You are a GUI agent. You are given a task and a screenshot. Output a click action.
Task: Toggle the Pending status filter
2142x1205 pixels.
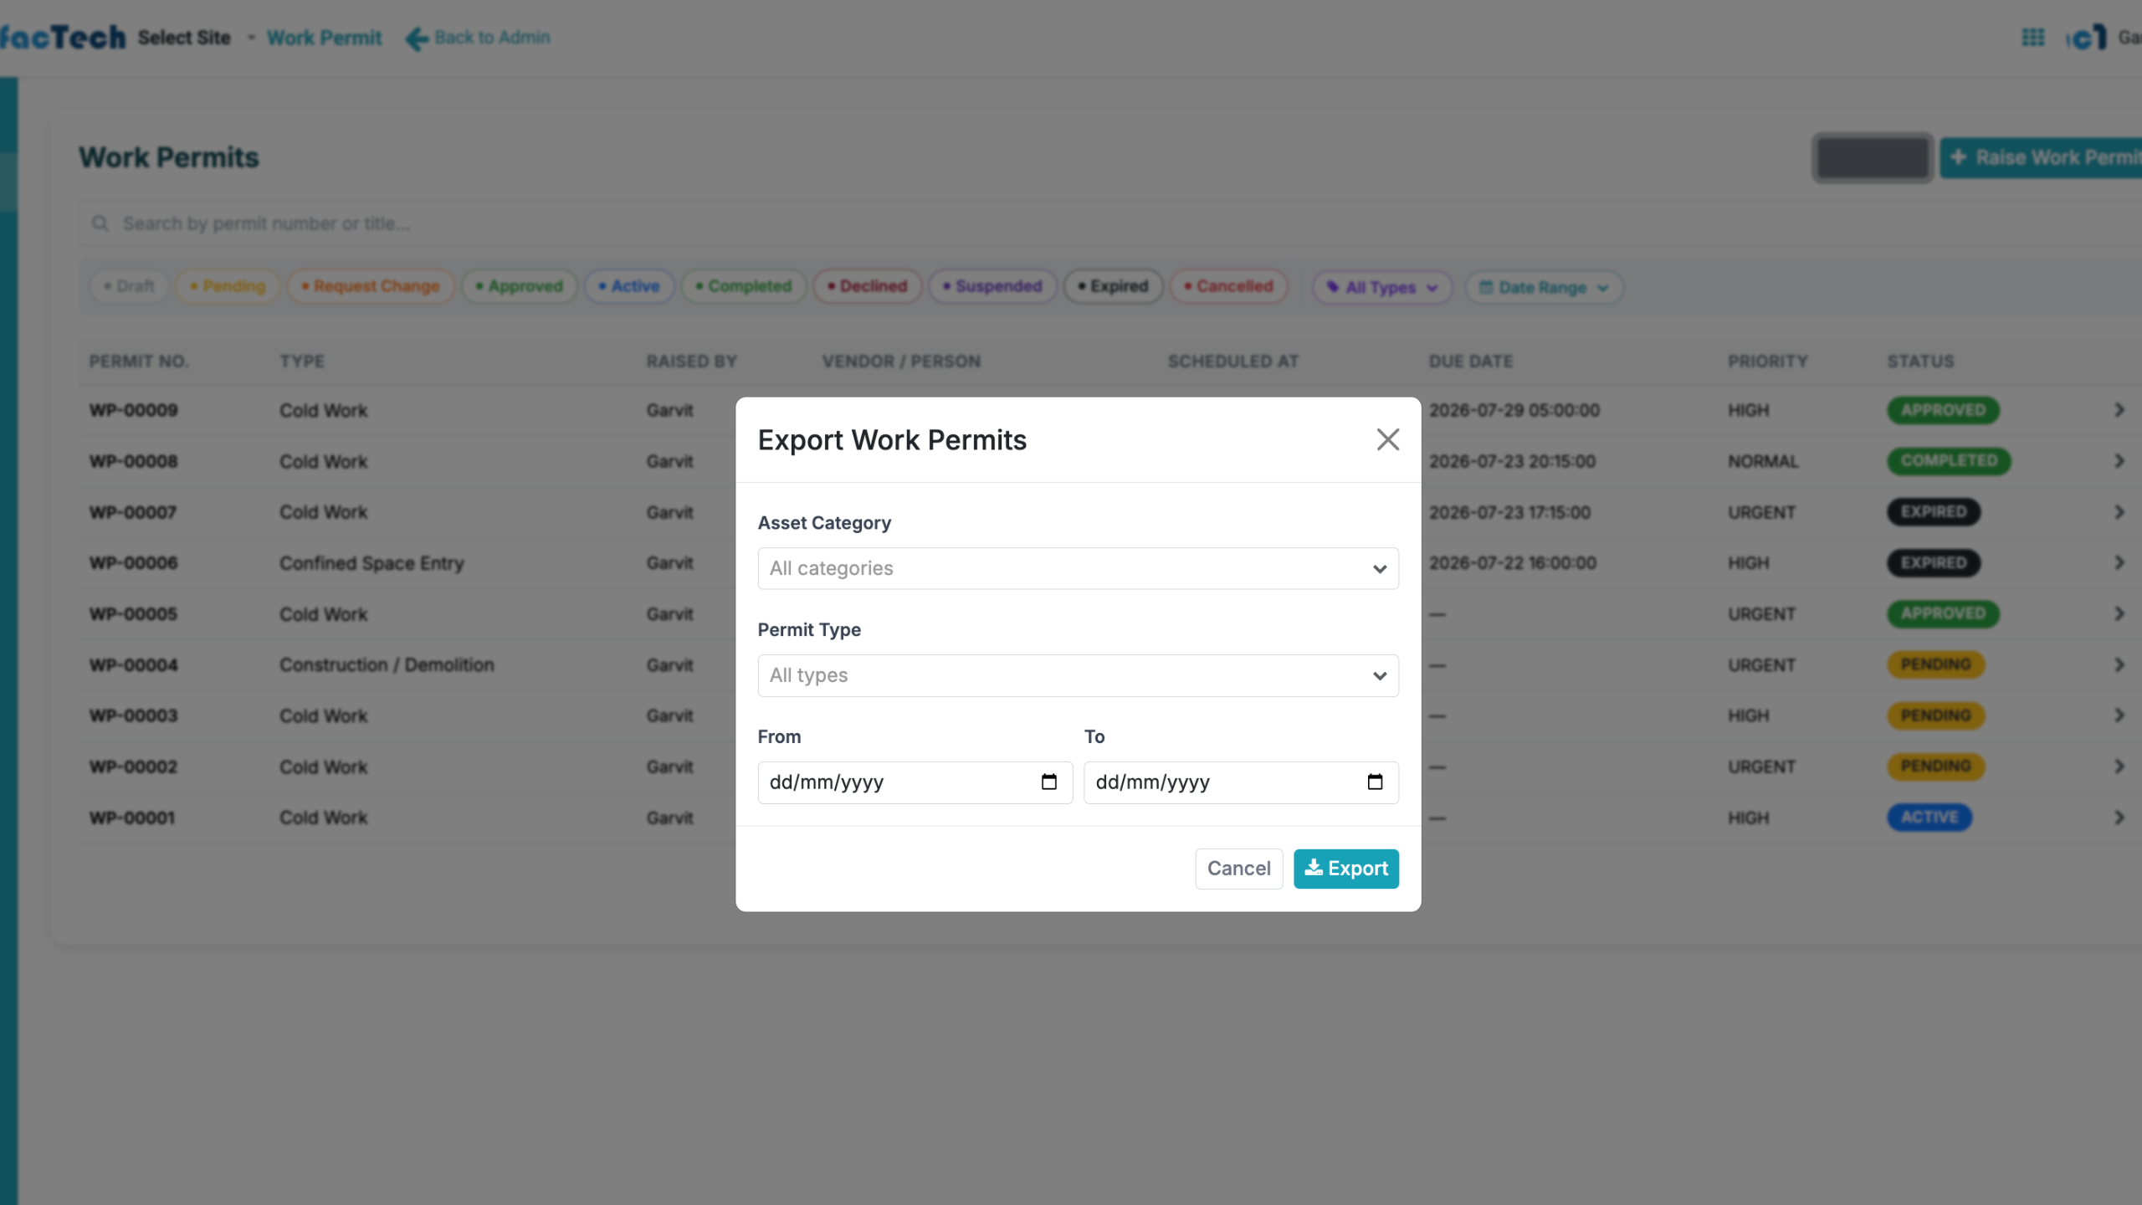(228, 286)
